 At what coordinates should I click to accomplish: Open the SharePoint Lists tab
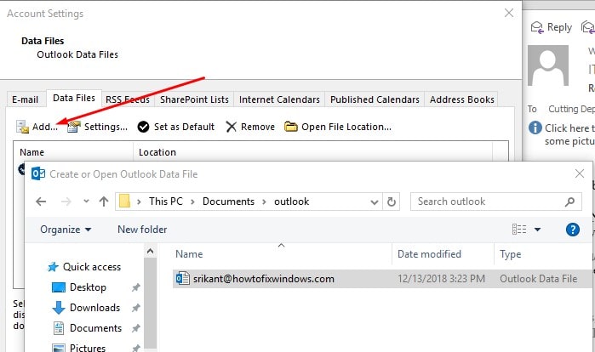click(x=194, y=99)
